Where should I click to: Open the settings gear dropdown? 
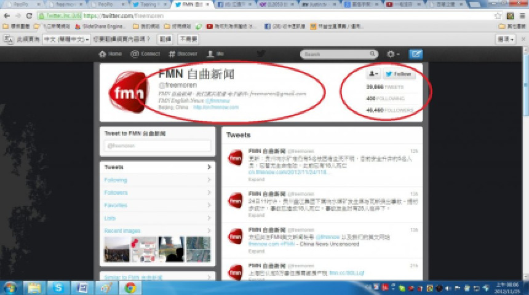pos(392,54)
